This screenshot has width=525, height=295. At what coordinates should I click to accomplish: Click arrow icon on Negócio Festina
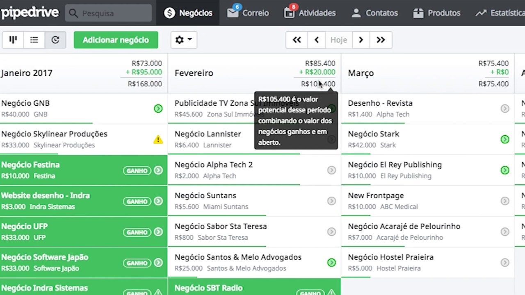[158, 170]
